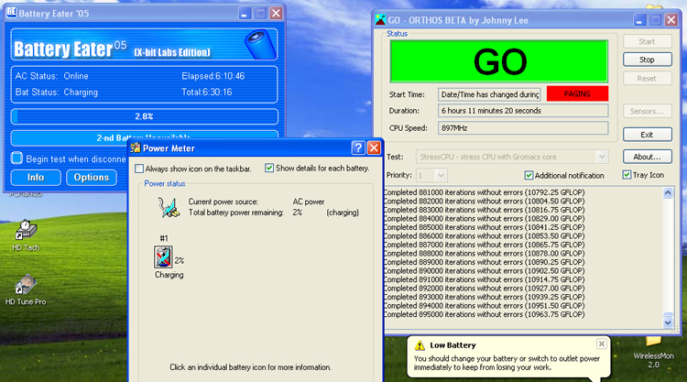Viewport: 687px width, 382px height.
Task: Click the Duration field
Action: pos(523,111)
